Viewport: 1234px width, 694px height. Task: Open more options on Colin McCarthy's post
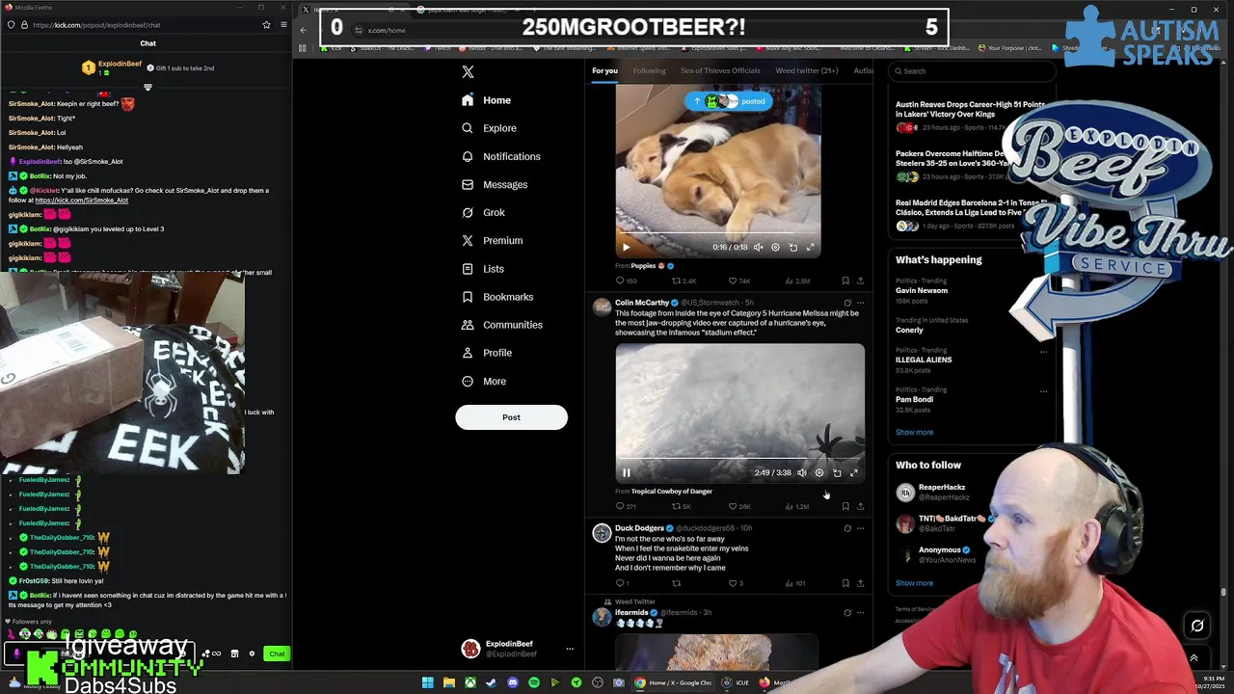click(x=861, y=303)
